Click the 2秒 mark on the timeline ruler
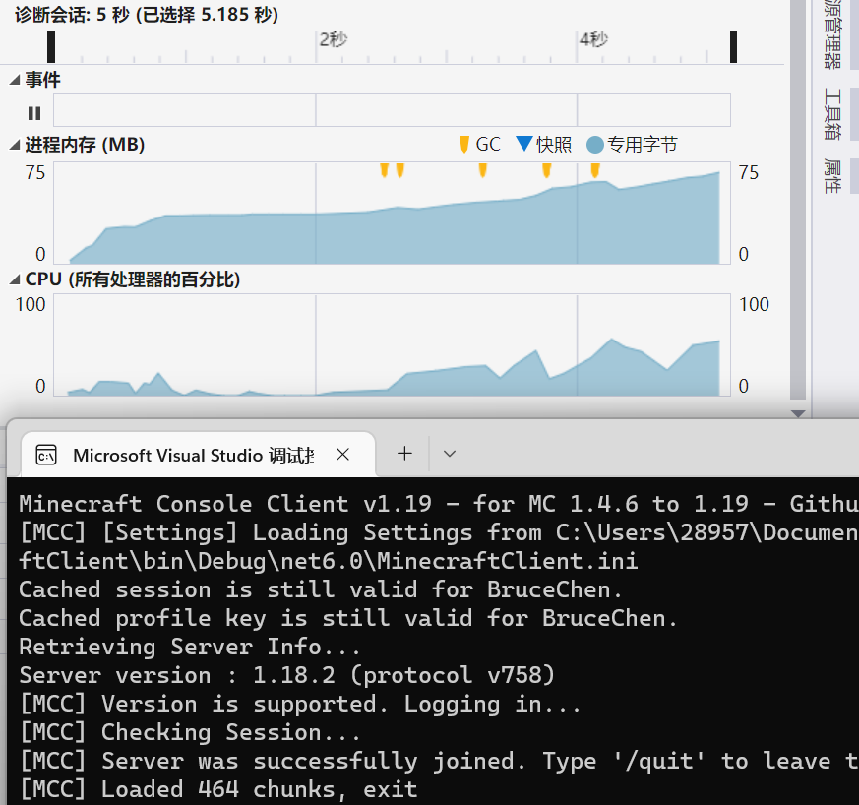Screen dimensions: 859x805 pyautogui.click(x=334, y=40)
